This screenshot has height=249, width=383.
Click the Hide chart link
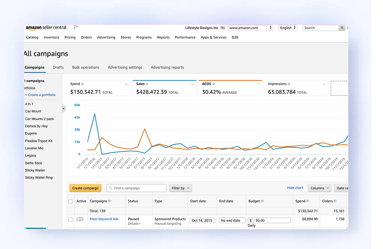[x=295, y=188]
